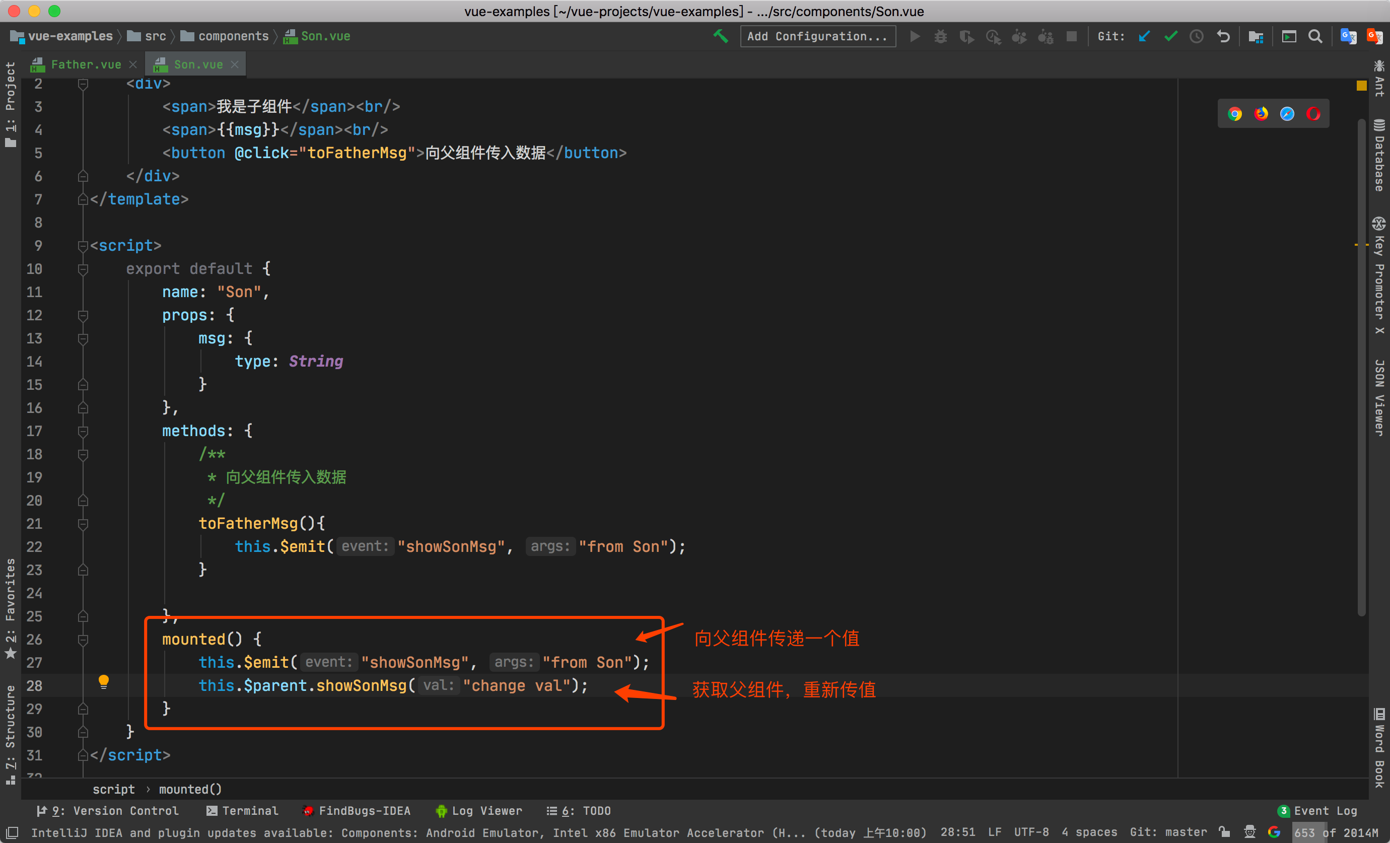Image resolution: width=1390 pixels, height=843 pixels.
Task: Click the lock read-only icon in status bar
Action: pyautogui.click(x=1224, y=832)
